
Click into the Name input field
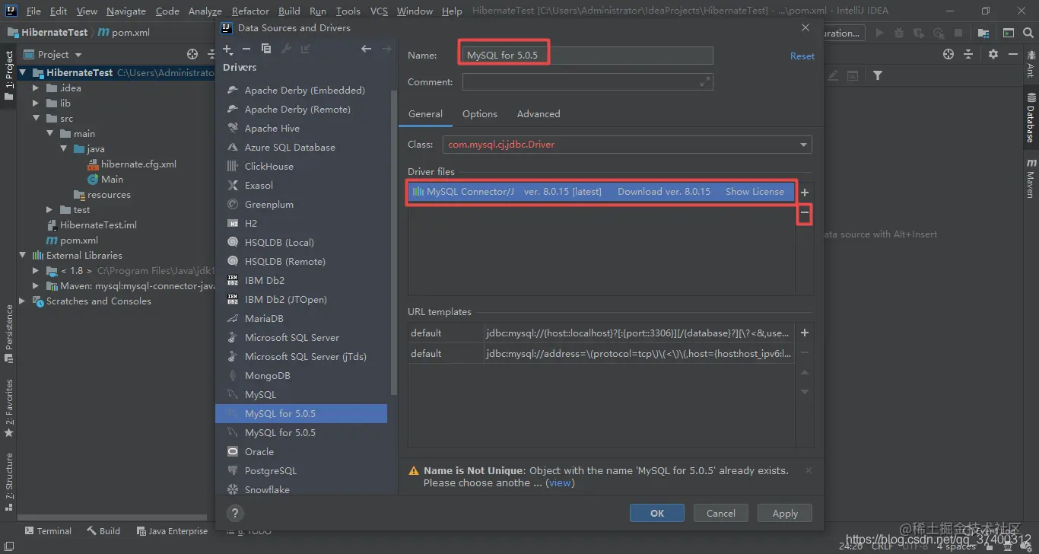click(x=587, y=56)
